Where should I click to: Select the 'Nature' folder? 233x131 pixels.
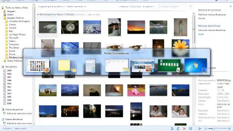[x=12, y=41]
